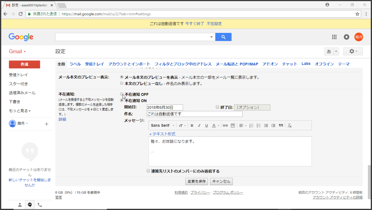The width and height of the screenshot is (372, 210).
Task: Switch to テキスト形式 plain text
Action: point(162,134)
